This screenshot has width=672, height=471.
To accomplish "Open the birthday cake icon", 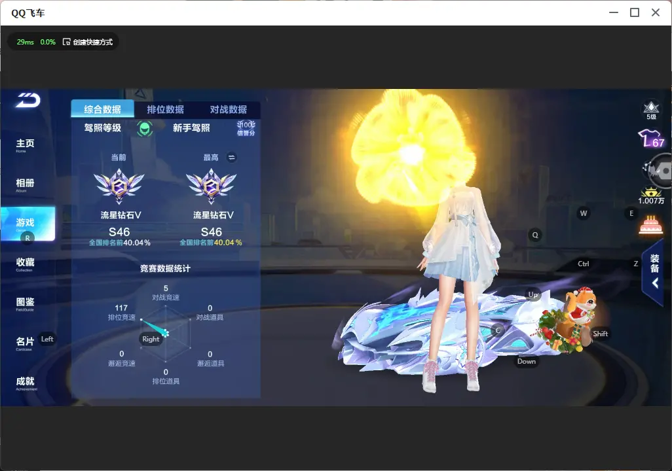I will (x=650, y=225).
